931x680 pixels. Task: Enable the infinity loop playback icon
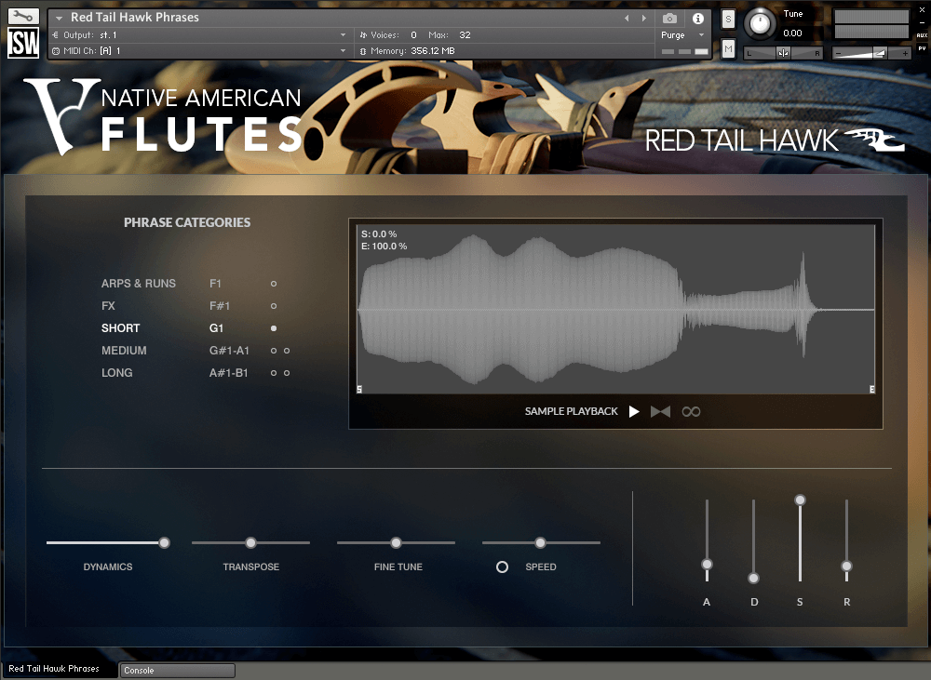click(691, 411)
